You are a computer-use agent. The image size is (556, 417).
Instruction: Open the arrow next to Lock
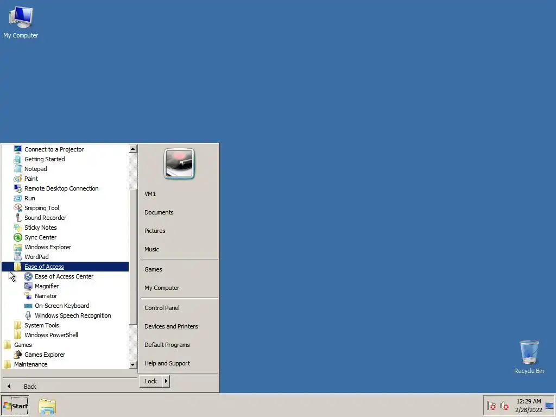[x=166, y=381]
